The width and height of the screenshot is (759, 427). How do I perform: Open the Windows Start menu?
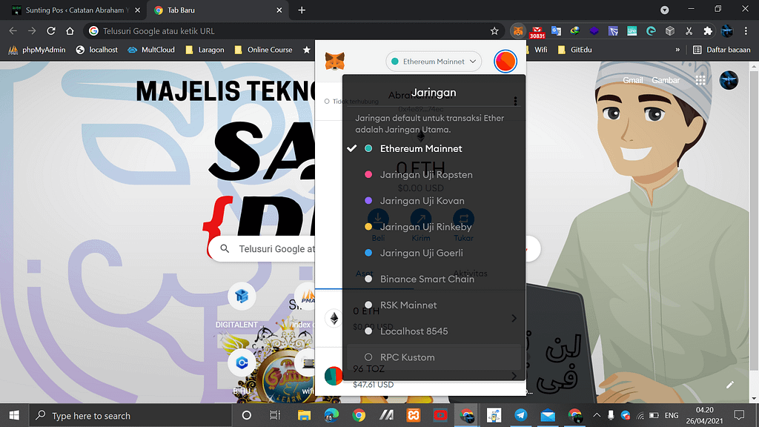[x=14, y=415]
